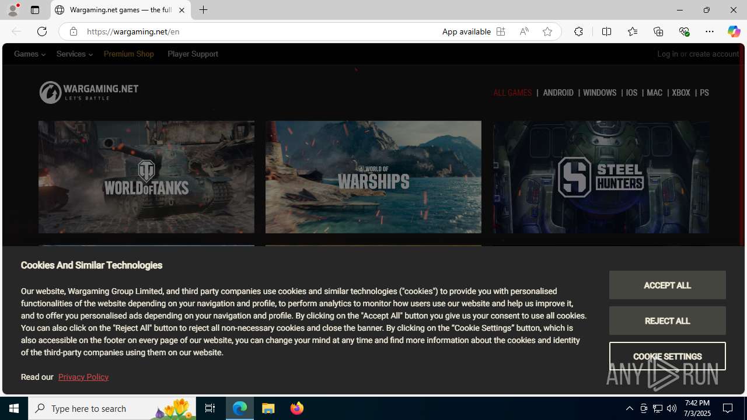
Task: Click ACCEPT ALL cookies button
Action: pos(668,285)
